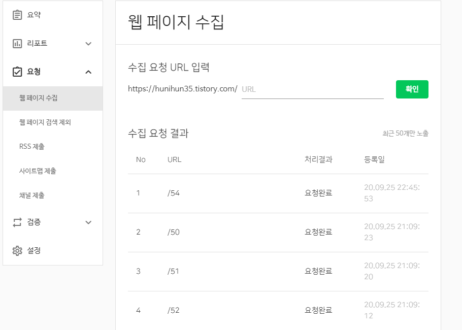Open the 설정 menu label
The height and width of the screenshot is (330, 462).
point(34,250)
